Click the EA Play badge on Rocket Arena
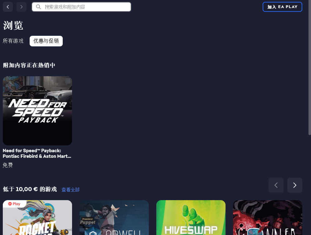 14,204
